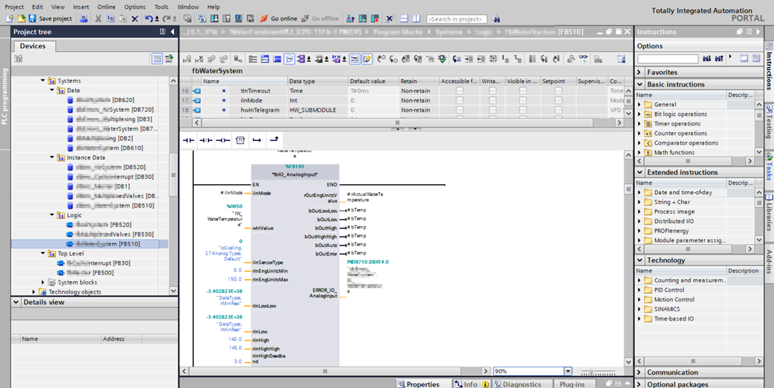Cut the selection with the scissors icon

coord(98,18)
